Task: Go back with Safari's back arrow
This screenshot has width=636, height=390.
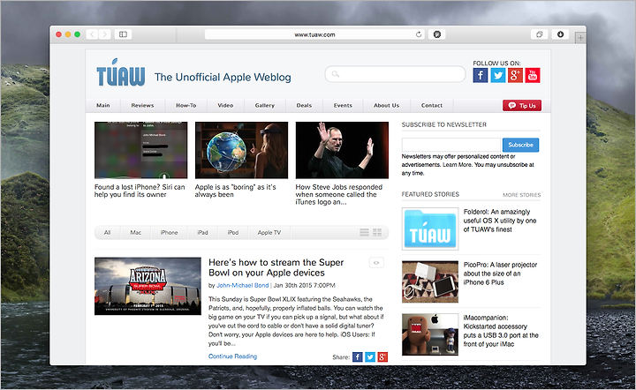Action: pyautogui.click(x=92, y=34)
